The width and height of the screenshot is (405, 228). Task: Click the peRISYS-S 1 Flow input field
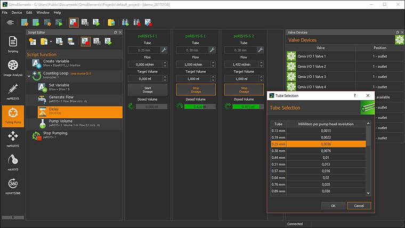tap(193, 64)
